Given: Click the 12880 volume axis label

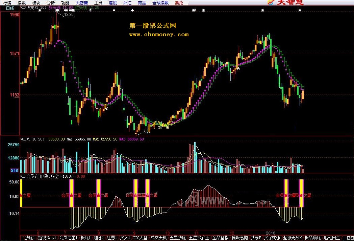Looking at the screenshot, I should pyautogui.click(x=14, y=158).
